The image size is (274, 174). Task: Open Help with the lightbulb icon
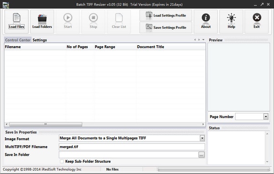coord(231,21)
